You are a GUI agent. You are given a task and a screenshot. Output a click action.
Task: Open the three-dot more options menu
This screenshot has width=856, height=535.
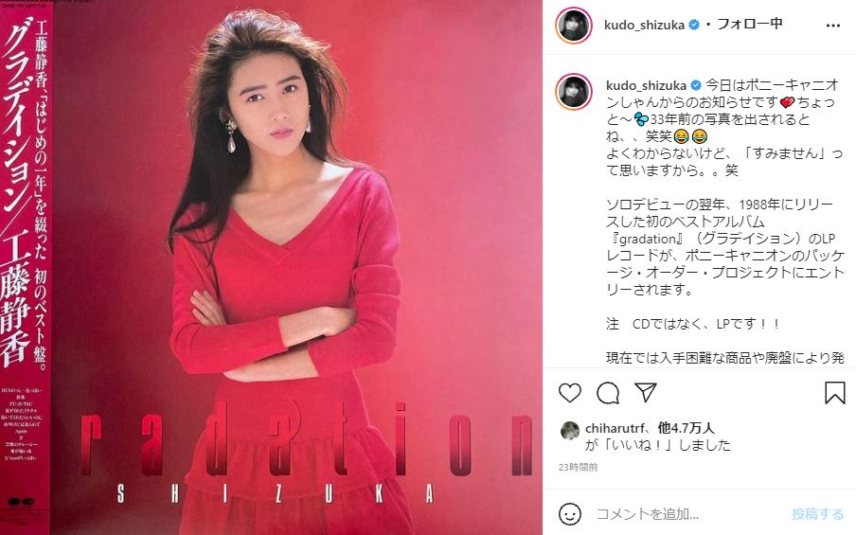833,26
